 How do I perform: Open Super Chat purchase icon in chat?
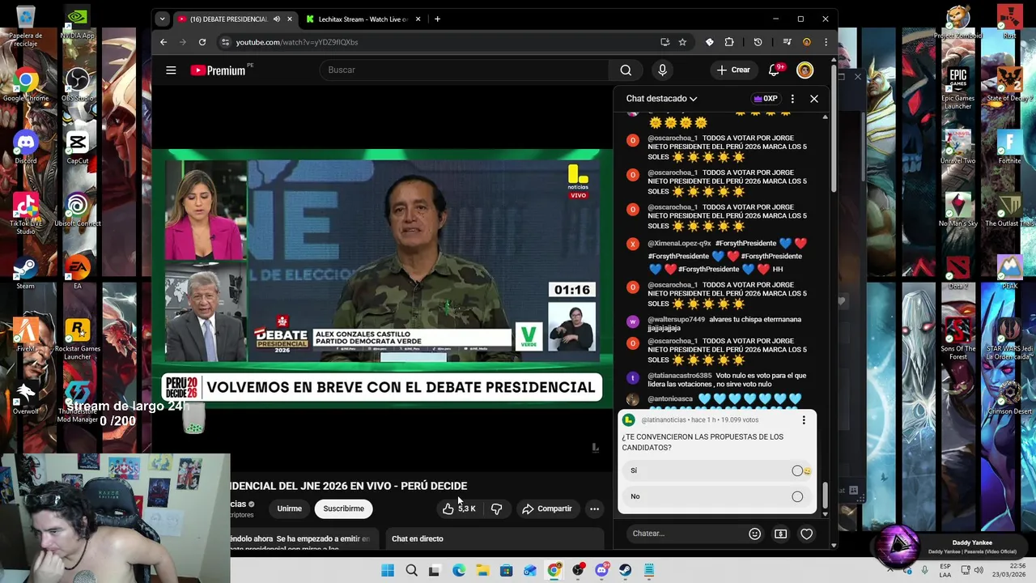click(780, 534)
